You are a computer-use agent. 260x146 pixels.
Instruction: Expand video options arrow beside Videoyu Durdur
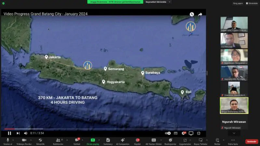31,140
